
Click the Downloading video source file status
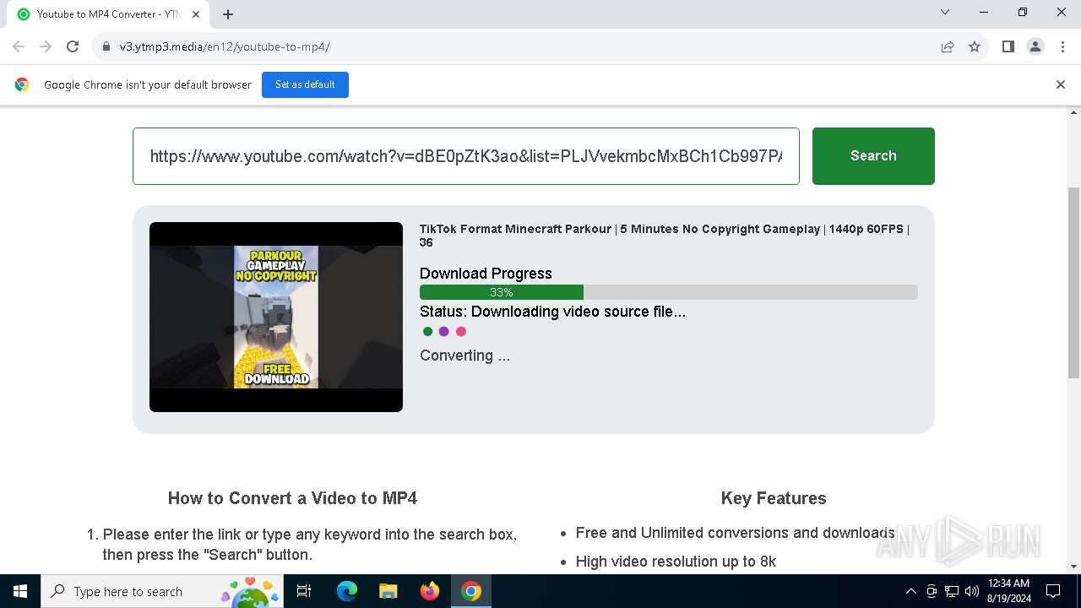click(552, 312)
